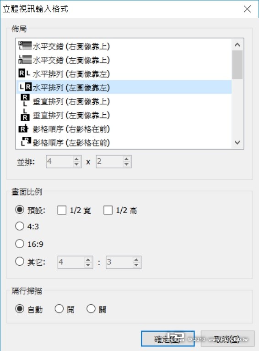Select the 16:9 aspect ratio option
This screenshot has height=351, width=259.
pyautogui.click(x=20, y=244)
